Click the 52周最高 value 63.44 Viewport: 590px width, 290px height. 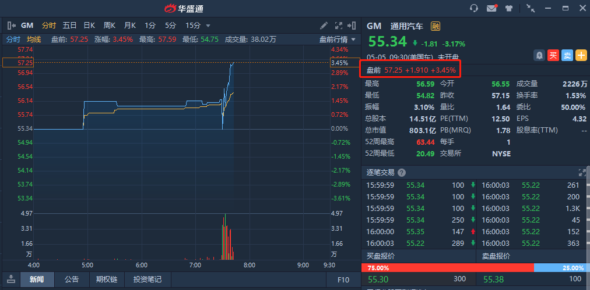coord(426,142)
